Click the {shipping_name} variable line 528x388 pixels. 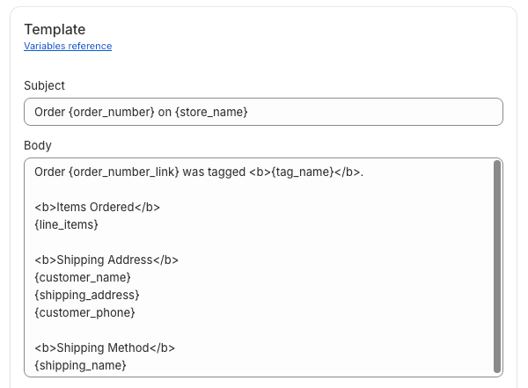80,365
